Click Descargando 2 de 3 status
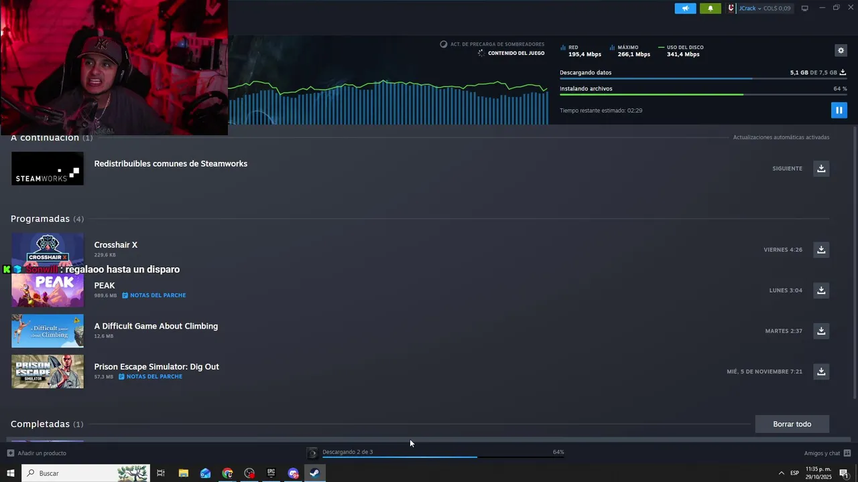 [347, 452]
